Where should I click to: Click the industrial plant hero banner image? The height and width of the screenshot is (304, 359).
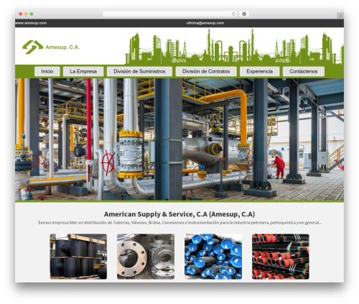pyautogui.click(x=179, y=139)
